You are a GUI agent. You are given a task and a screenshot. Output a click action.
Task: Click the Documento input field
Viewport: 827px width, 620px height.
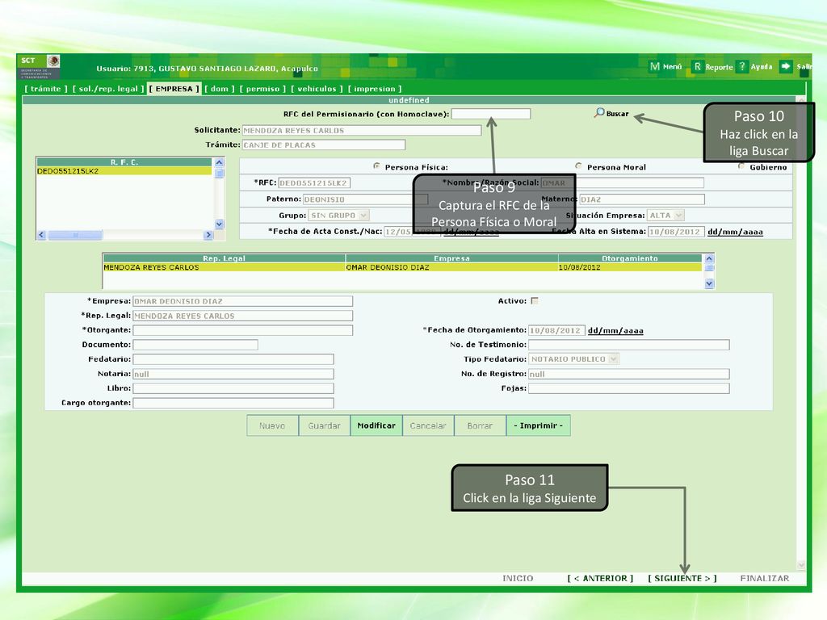tap(195, 345)
